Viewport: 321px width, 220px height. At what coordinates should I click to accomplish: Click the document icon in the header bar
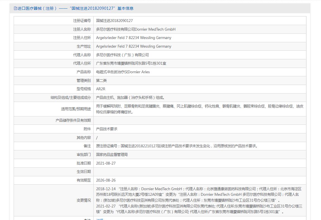pos(15,8)
